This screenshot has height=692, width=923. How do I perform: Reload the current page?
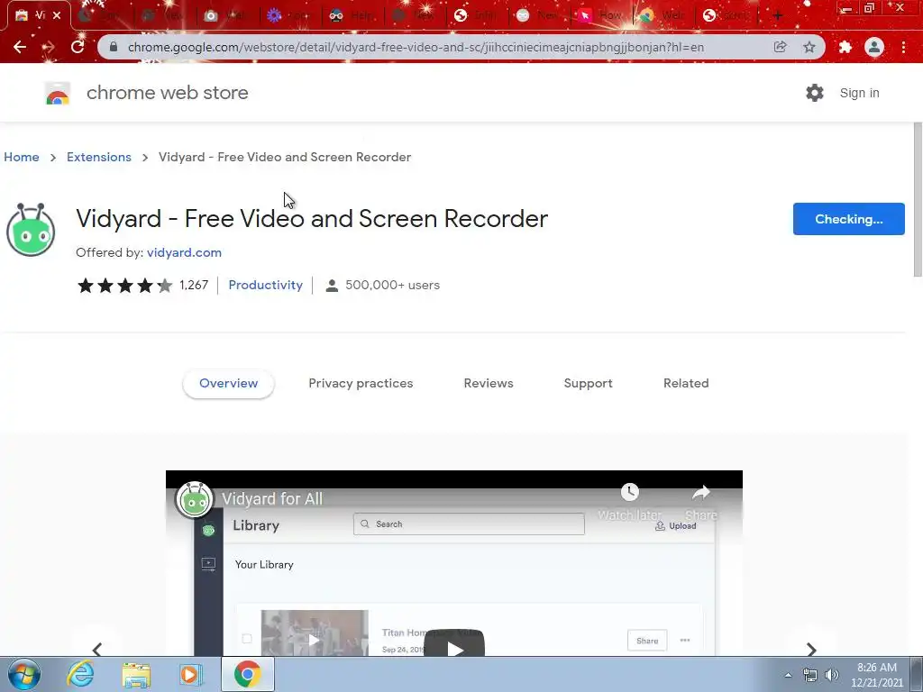[78, 47]
